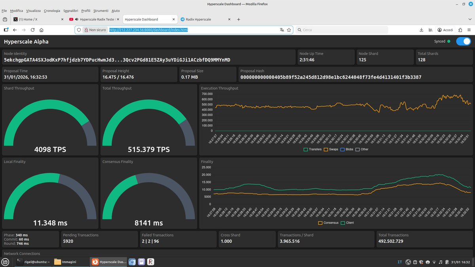Screen dimensions: 475x267
Task: Toggle the Blobs legend in Execution Throughput
Action: [347, 149]
